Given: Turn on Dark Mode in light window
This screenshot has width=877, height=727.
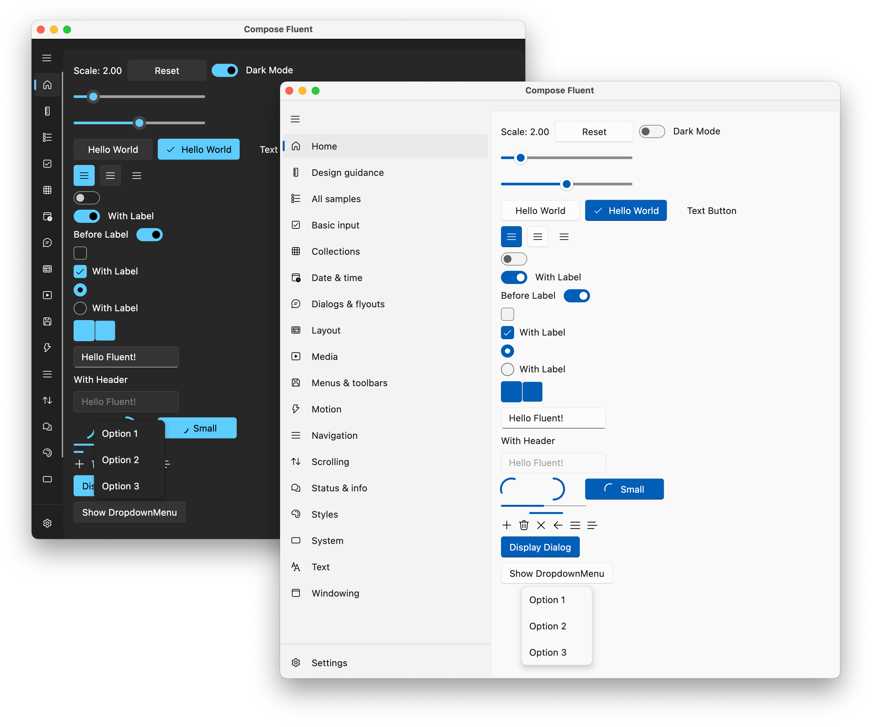Looking at the screenshot, I should click(x=652, y=131).
